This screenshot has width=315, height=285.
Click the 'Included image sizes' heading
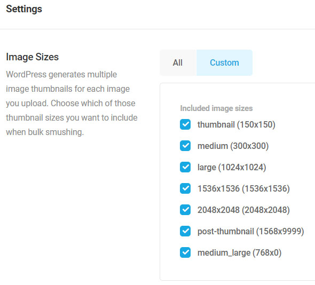coord(216,108)
